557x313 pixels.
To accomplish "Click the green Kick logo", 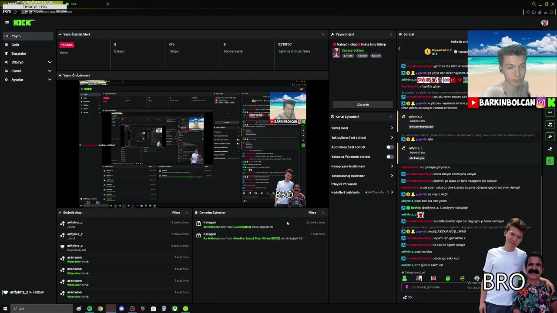I will click(23, 23).
